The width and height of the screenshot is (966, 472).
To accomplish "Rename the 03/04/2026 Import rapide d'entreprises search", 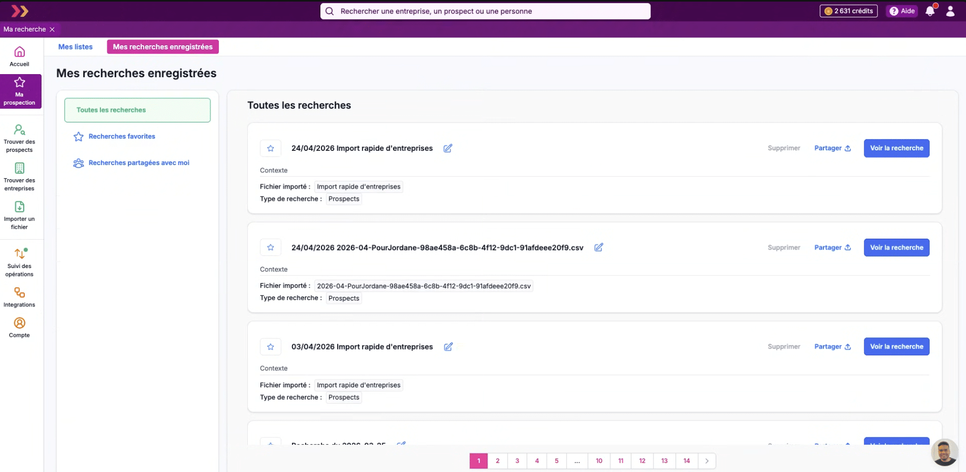I will [448, 347].
